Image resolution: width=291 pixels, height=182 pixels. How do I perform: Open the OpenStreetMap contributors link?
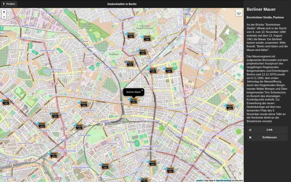(x=223, y=180)
